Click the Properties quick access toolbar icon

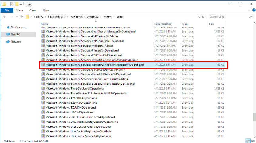point(12,4)
